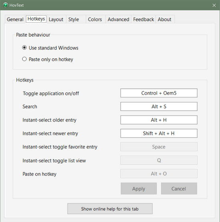Select the Hotkeys tab
Viewport: 220px width, 222px height.
(x=36, y=19)
